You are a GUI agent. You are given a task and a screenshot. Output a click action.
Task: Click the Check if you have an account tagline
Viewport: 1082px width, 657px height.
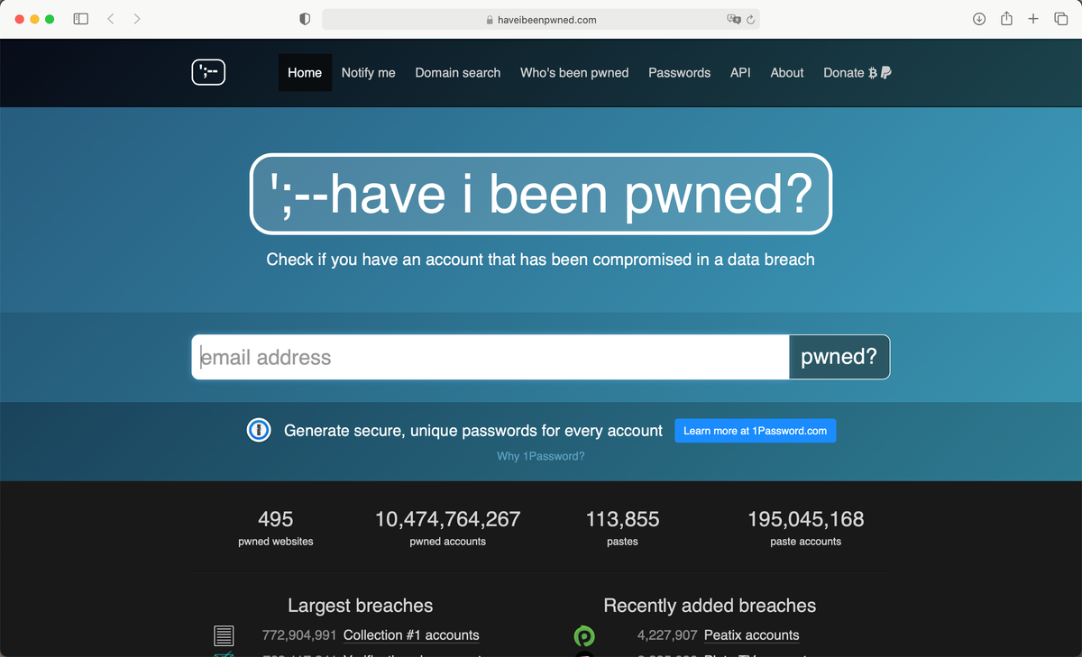click(x=541, y=260)
